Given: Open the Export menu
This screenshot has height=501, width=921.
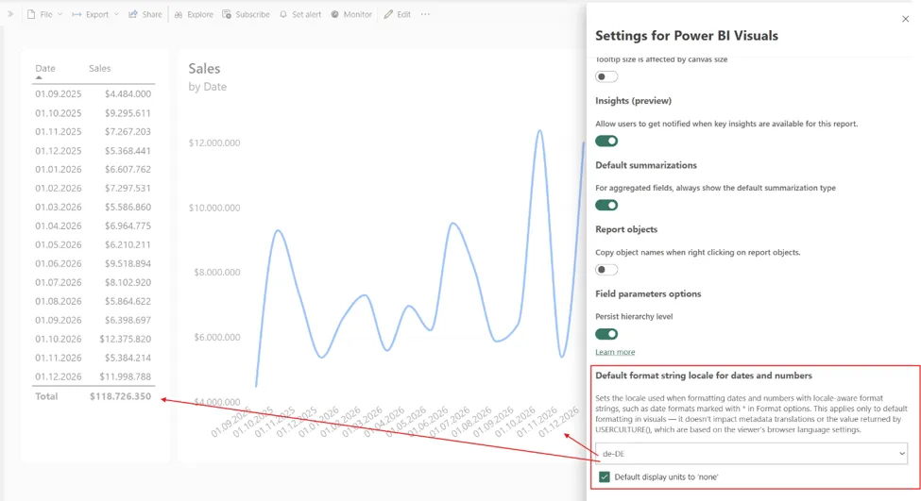Looking at the screenshot, I should click(x=95, y=14).
